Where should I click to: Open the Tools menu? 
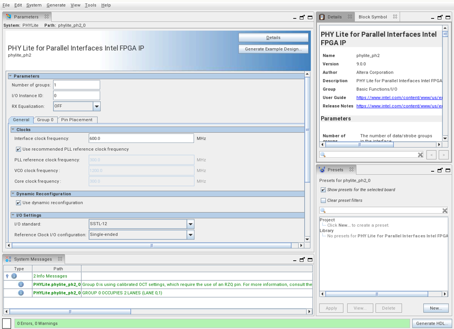click(90, 5)
